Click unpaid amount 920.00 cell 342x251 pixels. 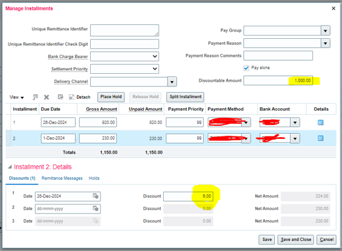click(155, 123)
